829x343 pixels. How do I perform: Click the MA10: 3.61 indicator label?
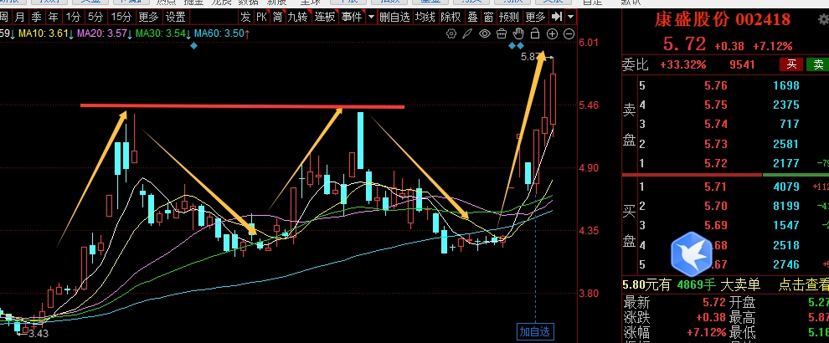tap(44, 33)
